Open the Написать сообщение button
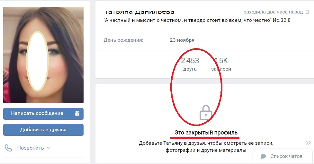The width and height of the screenshot is (314, 164). click(37, 114)
